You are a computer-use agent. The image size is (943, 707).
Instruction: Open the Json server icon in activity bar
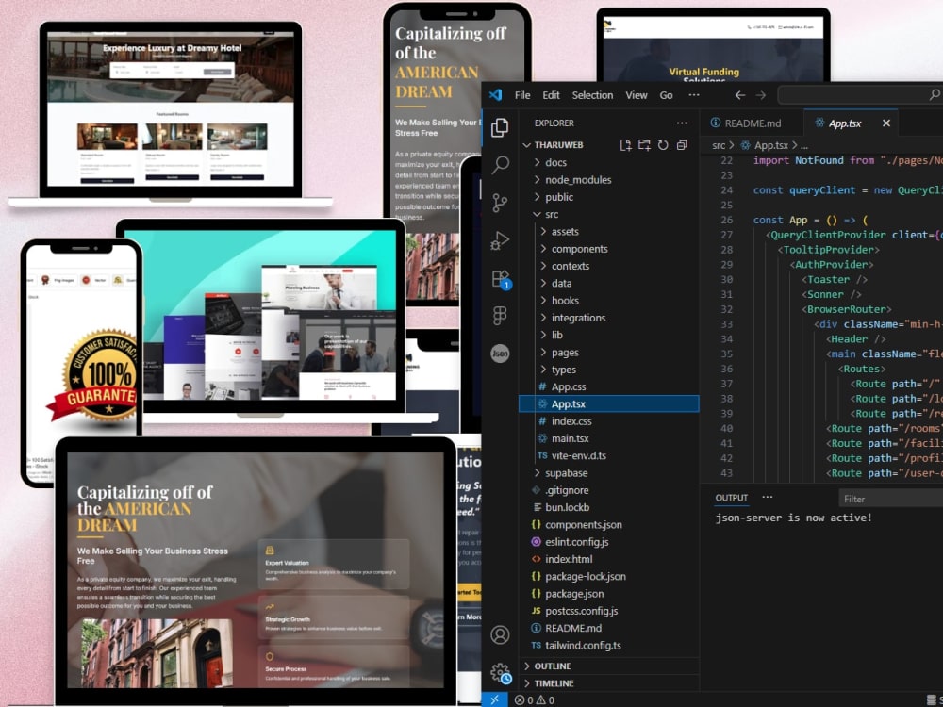500,353
